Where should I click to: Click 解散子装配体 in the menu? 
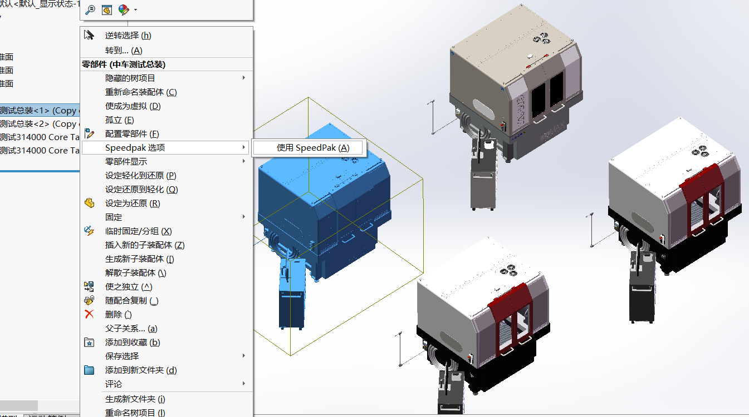pos(135,273)
